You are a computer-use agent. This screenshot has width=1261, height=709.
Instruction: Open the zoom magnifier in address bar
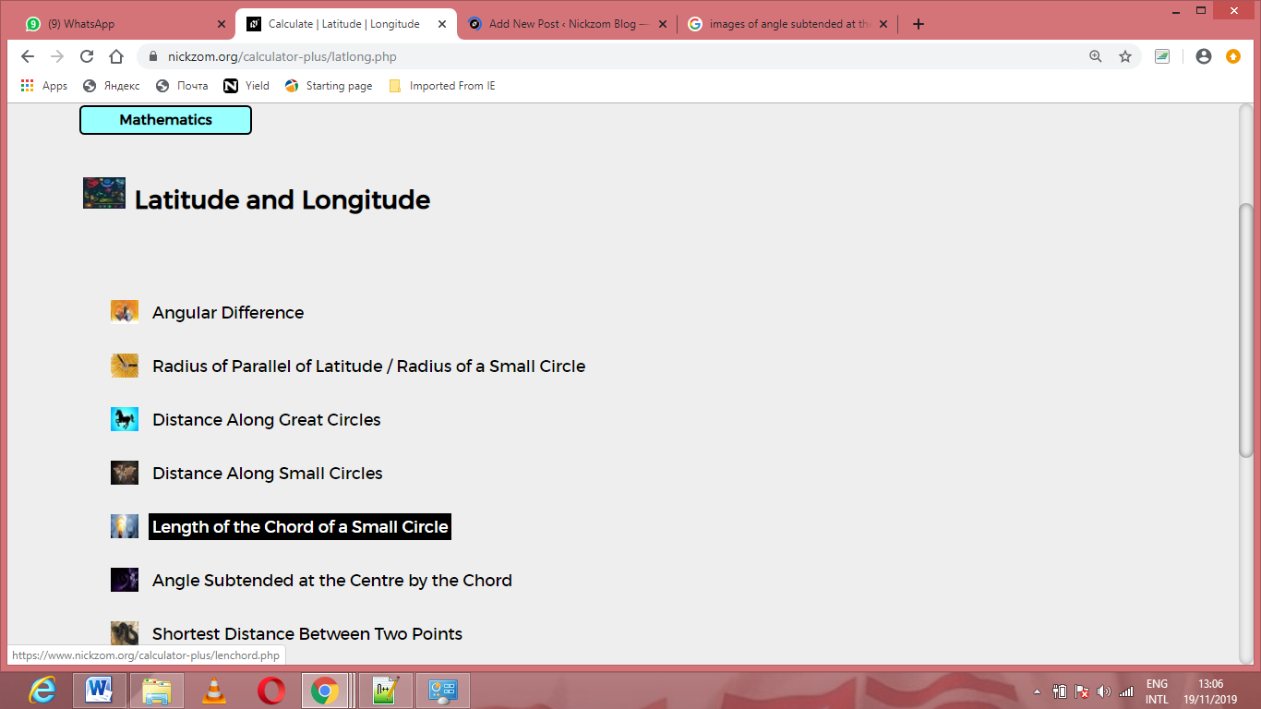click(1096, 56)
